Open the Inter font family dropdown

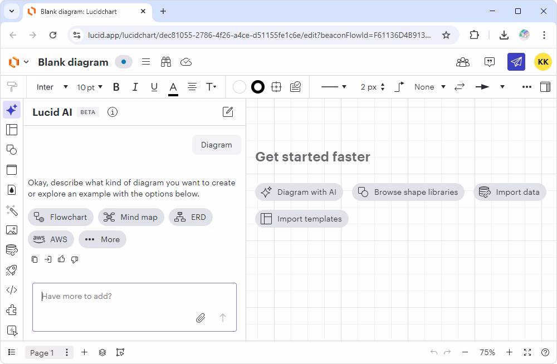click(x=52, y=87)
